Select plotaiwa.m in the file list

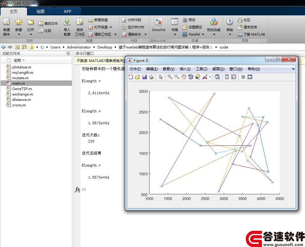pos(36,67)
